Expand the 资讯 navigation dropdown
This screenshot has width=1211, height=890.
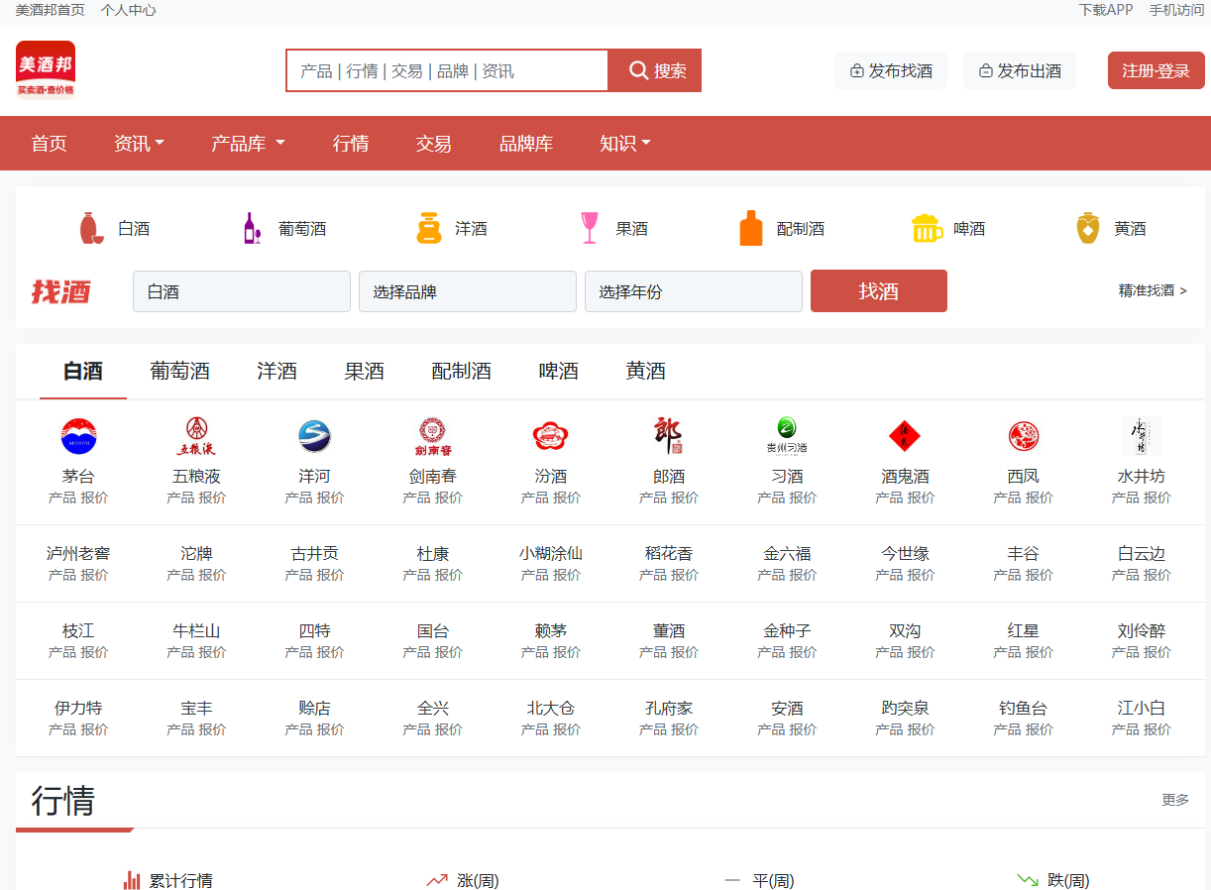(x=139, y=144)
